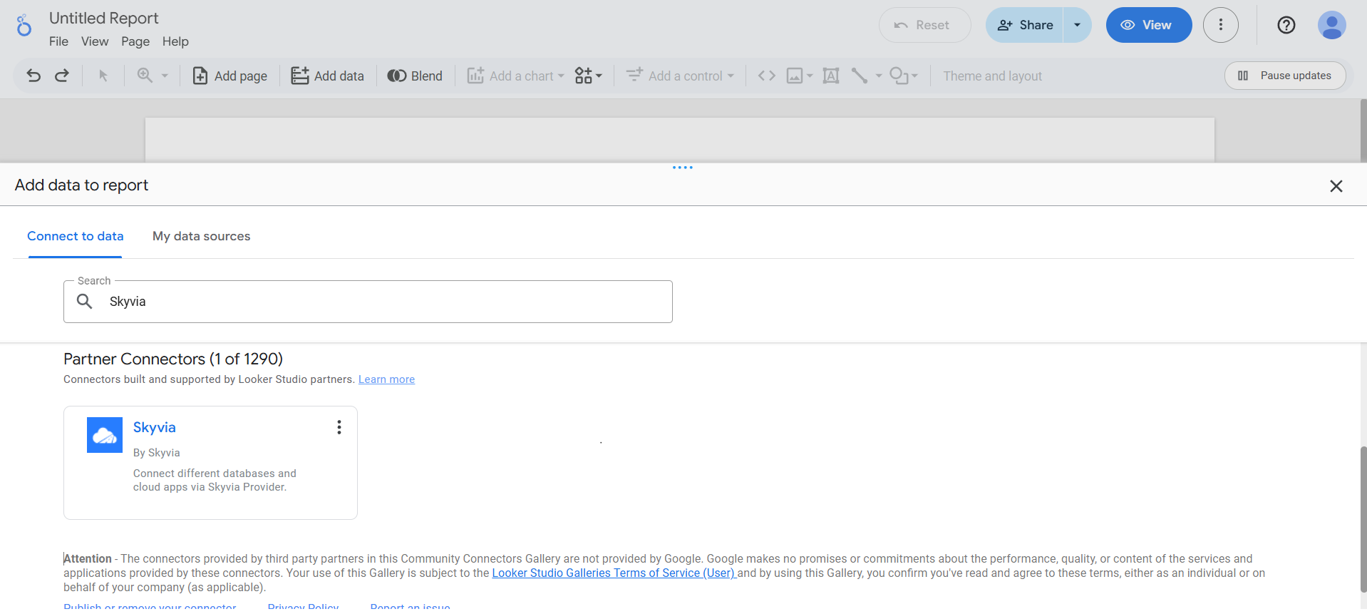Open the user account avatar
This screenshot has width=1367, height=614.
[x=1331, y=26]
